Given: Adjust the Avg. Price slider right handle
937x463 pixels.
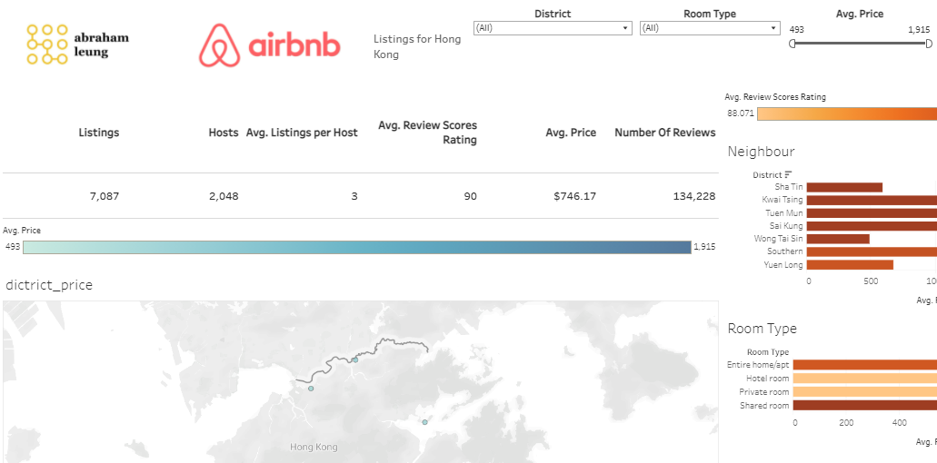Looking at the screenshot, I should (x=929, y=44).
